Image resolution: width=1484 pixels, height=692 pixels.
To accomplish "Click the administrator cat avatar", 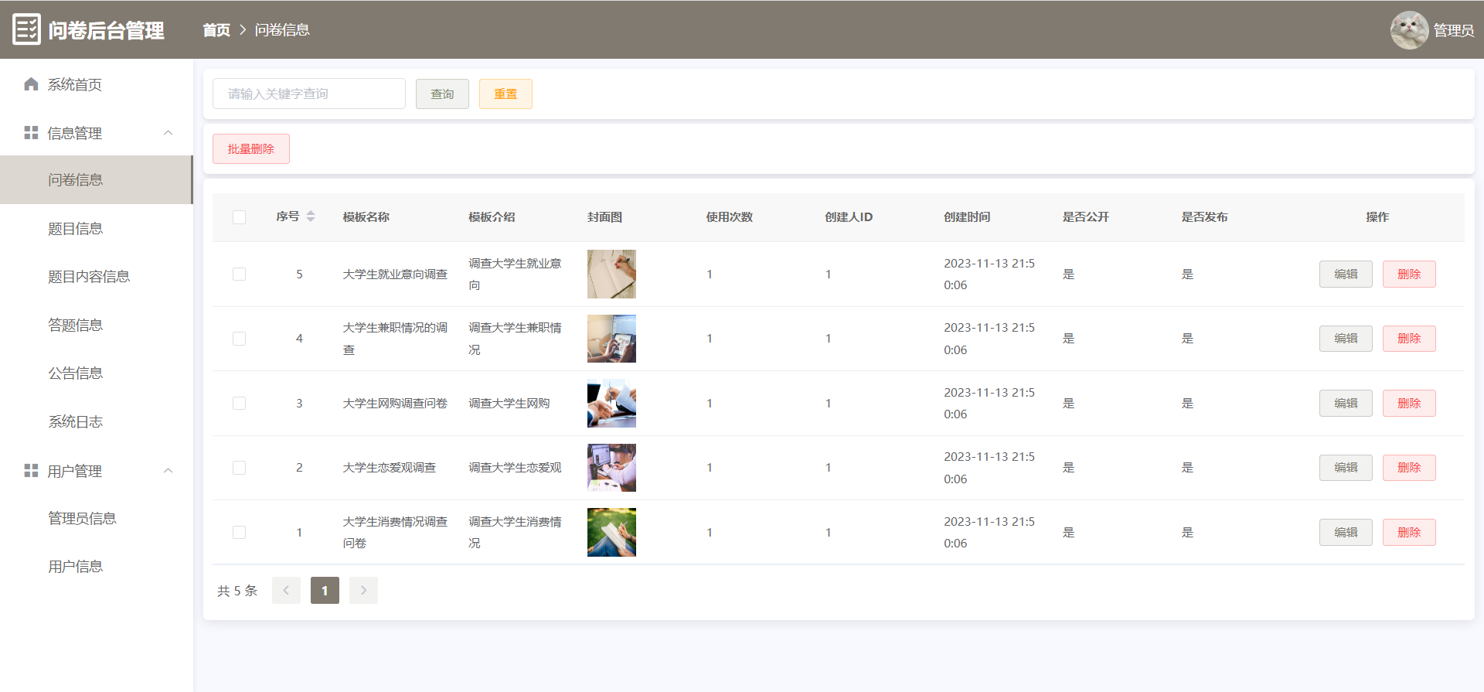I will (1409, 30).
